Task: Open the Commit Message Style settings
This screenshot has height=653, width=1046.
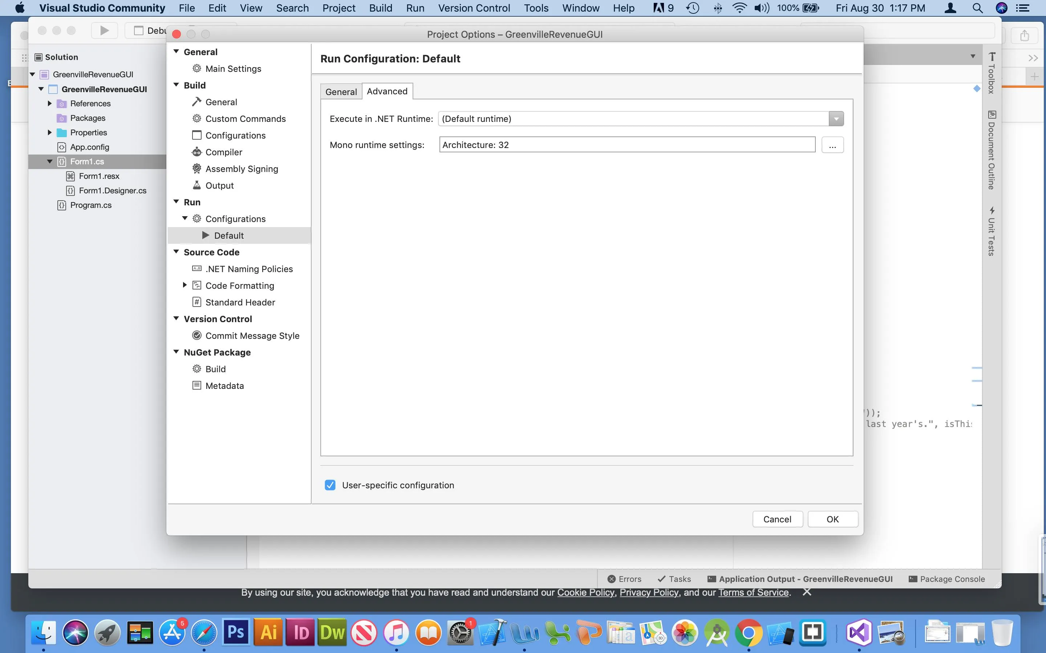Action: tap(252, 336)
